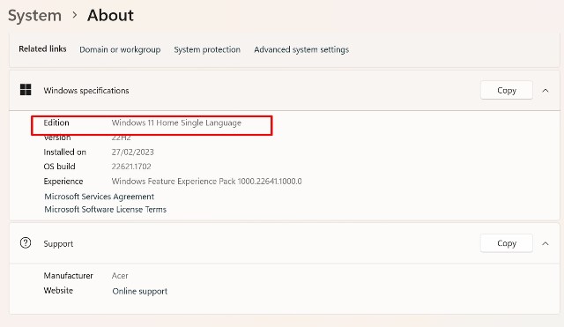
Task: Select the Experience label
Action: click(63, 182)
